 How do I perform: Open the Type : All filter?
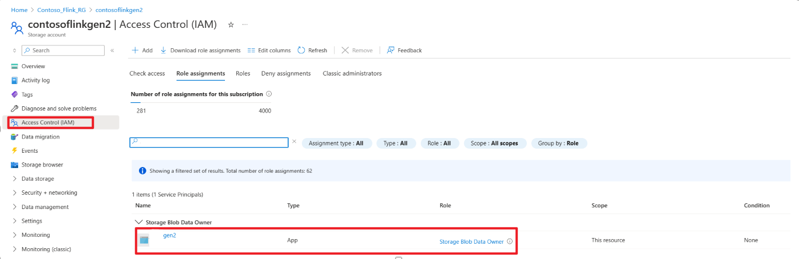395,144
